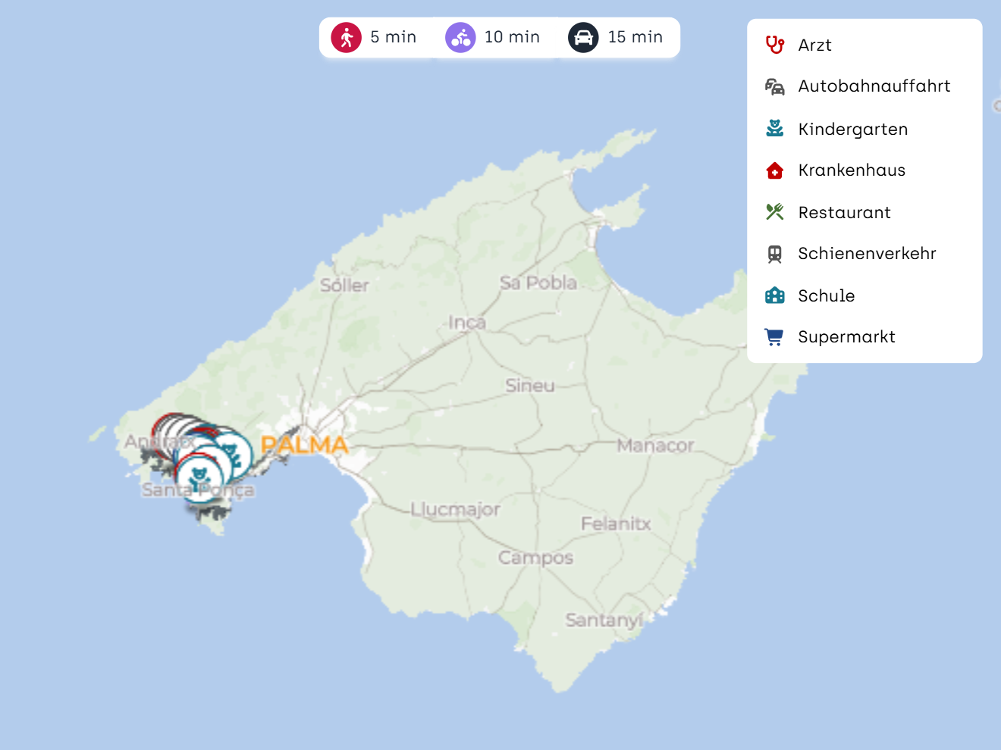Select the red Krankenhaus house icon
The height and width of the screenshot is (750, 1001).
[774, 170]
